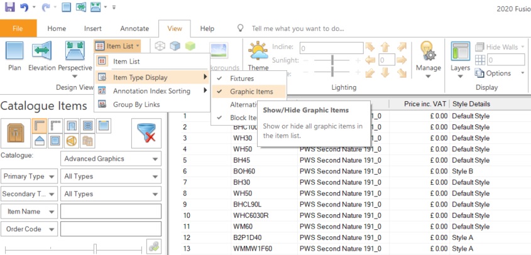531x255 pixels.
Task: Open All Types dropdown beside Secondary Type
Action: point(111,193)
